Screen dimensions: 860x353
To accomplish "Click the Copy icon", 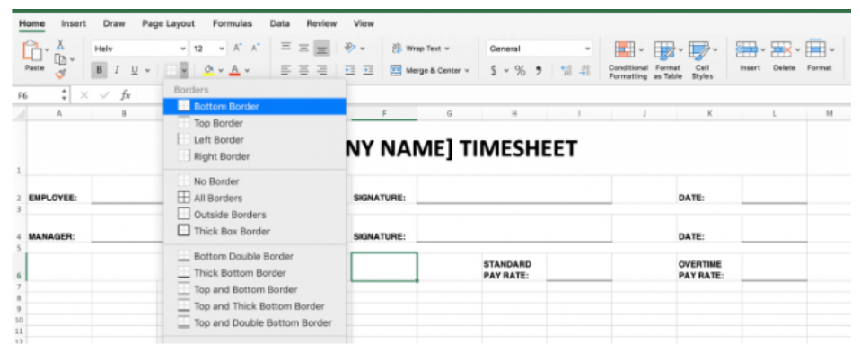I will (61, 58).
